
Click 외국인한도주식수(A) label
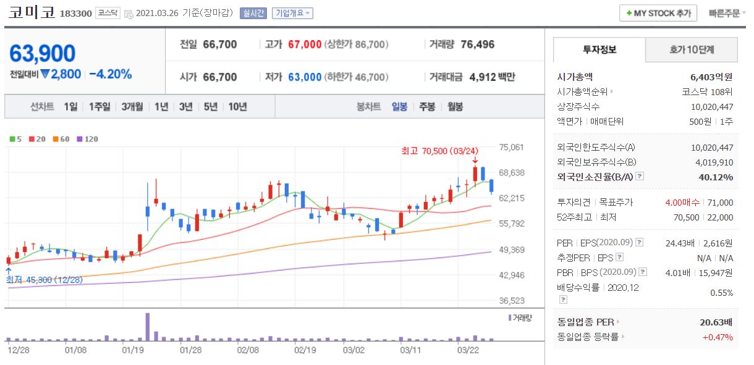tap(596, 147)
